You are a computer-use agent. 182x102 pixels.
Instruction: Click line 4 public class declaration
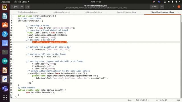pos(37,16)
